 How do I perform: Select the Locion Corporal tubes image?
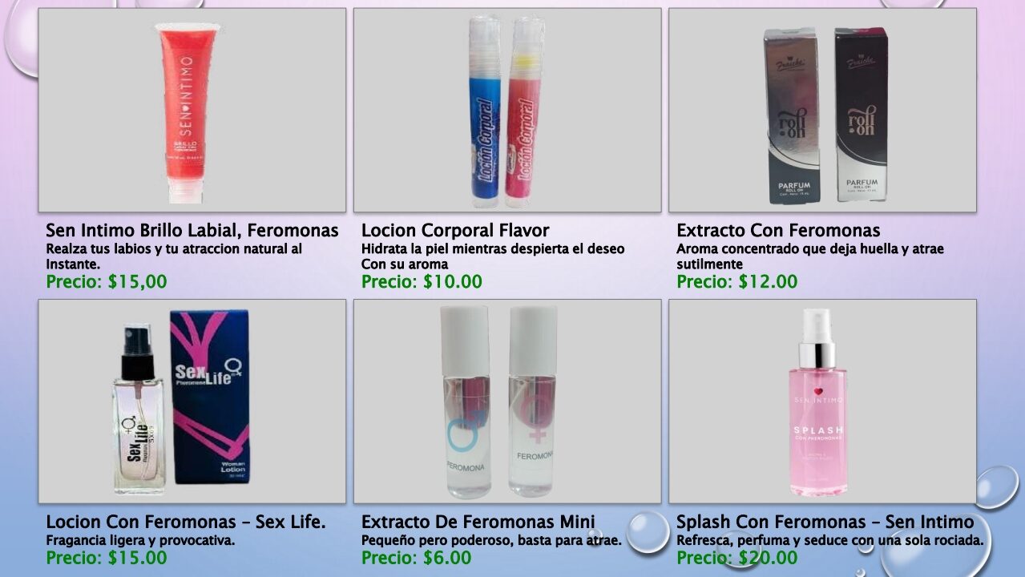[x=507, y=110]
